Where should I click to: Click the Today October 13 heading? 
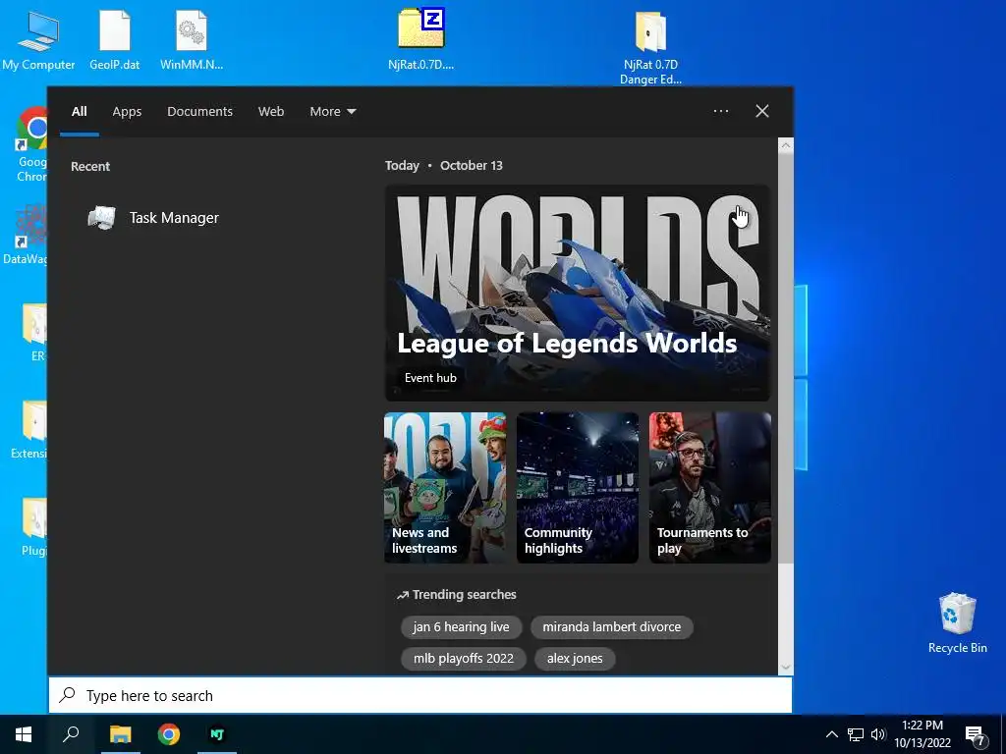[444, 165]
